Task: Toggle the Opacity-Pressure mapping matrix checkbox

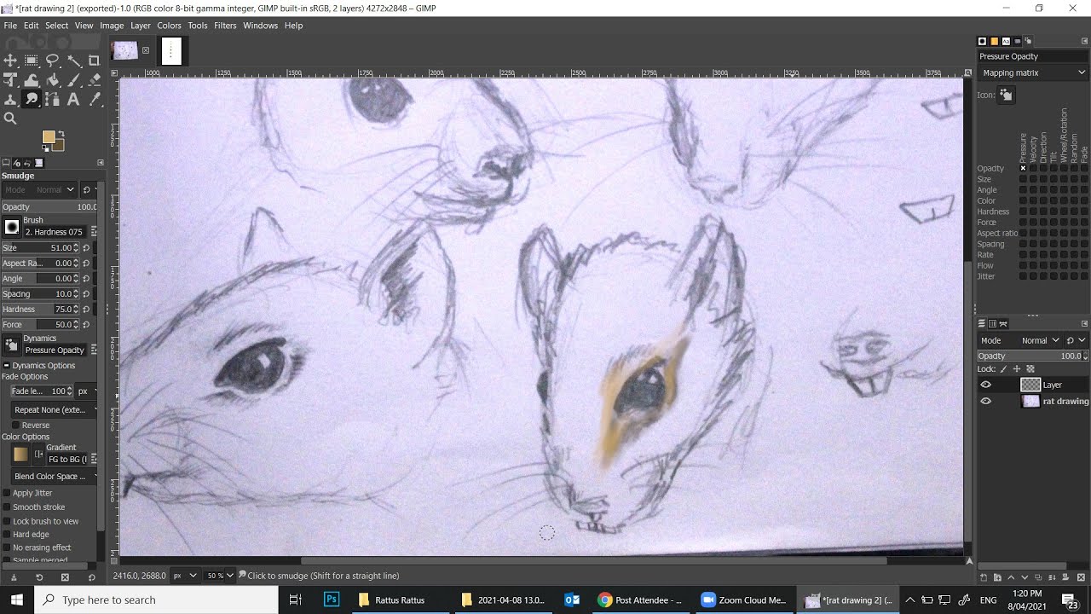Action: tap(1023, 168)
